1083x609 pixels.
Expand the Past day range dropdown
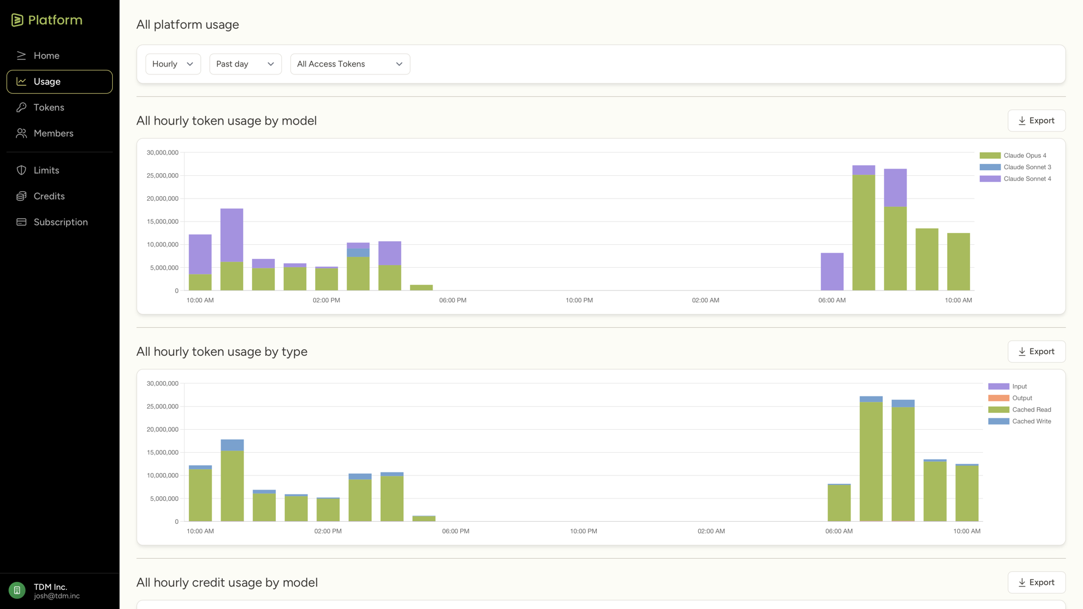tap(245, 64)
